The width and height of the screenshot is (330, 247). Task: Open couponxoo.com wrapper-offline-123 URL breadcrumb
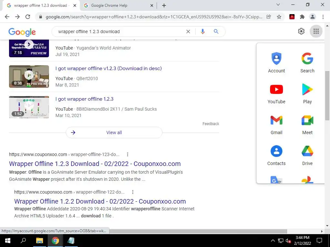click(x=64, y=154)
